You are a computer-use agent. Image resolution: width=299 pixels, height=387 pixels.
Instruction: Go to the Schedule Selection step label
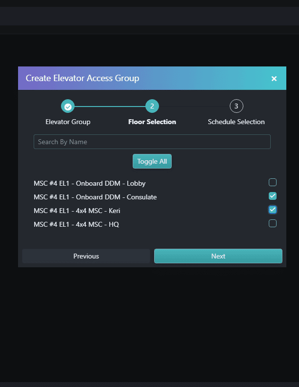pyautogui.click(x=236, y=122)
